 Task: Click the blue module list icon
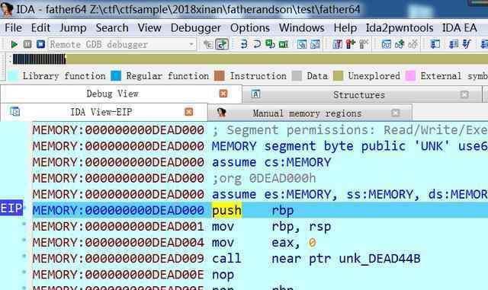[454, 44]
